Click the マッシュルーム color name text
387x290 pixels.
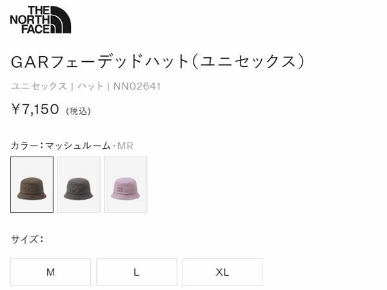click(78, 146)
